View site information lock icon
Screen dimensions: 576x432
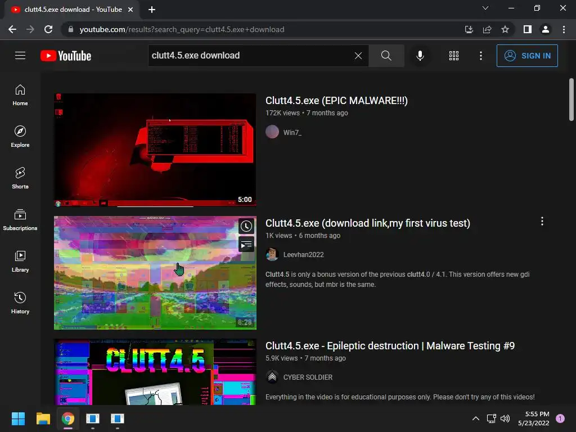point(71,29)
